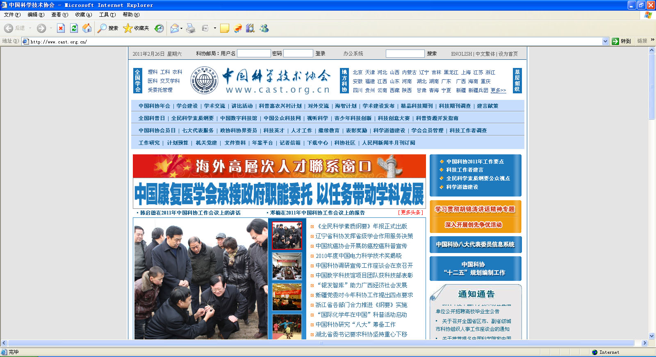Expand the Links (链接) overflow chevron

coord(652,40)
